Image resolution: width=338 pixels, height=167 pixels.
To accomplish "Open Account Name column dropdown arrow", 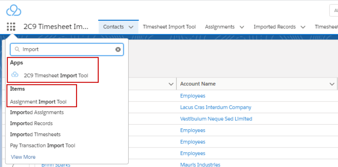I will [332, 84].
